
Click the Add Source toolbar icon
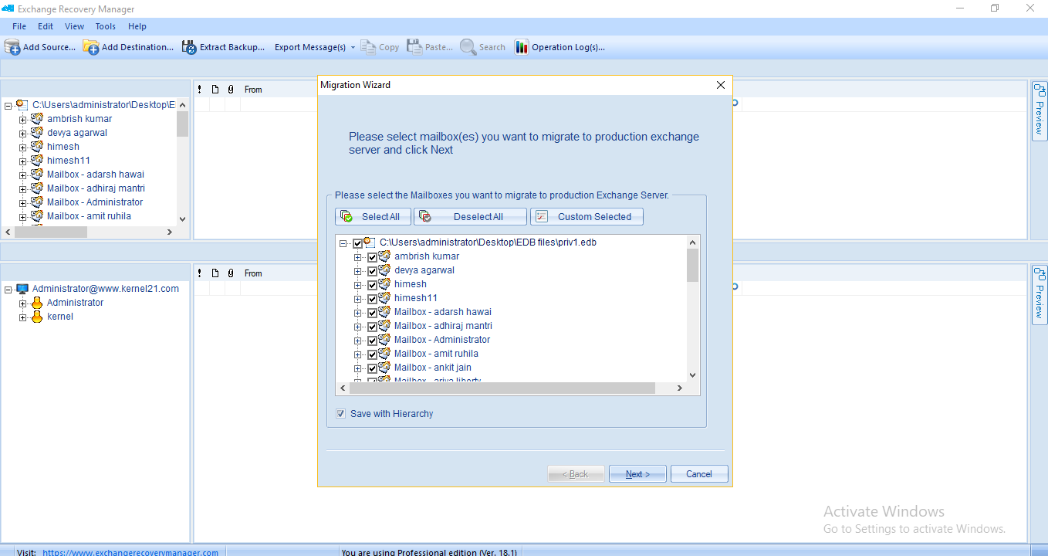12,47
